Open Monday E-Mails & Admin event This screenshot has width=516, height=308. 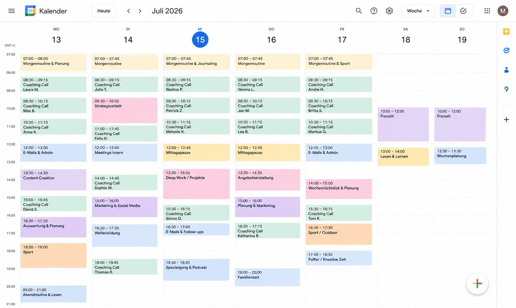[x=53, y=153]
